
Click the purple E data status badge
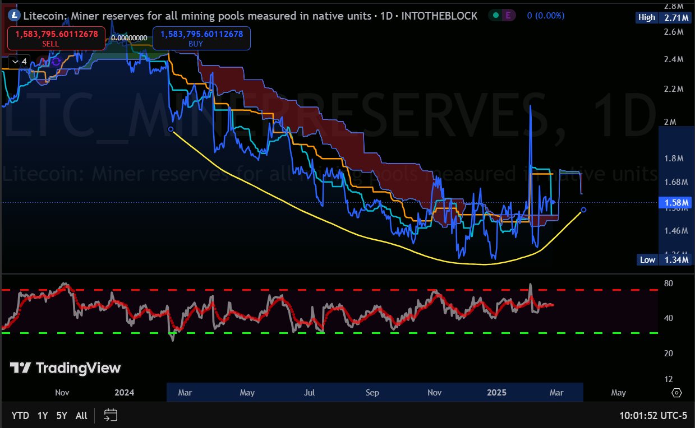(x=508, y=16)
